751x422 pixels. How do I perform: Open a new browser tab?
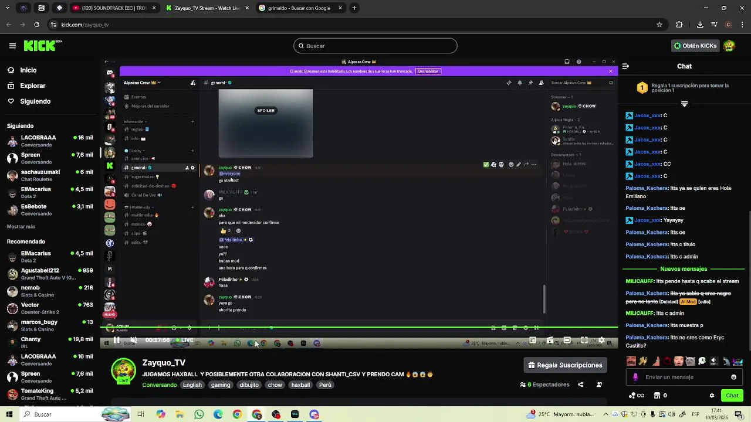(354, 8)
